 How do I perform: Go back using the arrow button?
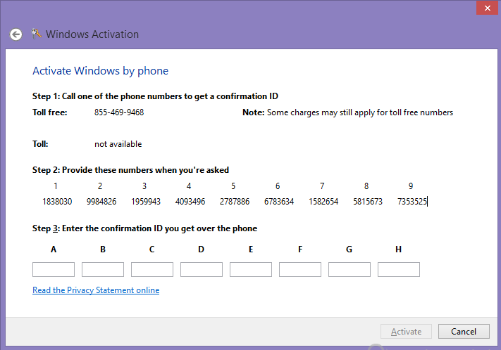[16, 34]
